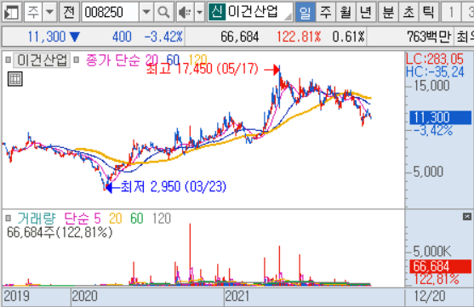The height and width of the screenshot is (307, 474).
Task: Click the 종가 단순 moving average label
Action: [113, 60]
